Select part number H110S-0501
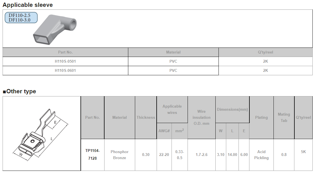The width and height of the screenshot is (315, 172). point(65,61)
